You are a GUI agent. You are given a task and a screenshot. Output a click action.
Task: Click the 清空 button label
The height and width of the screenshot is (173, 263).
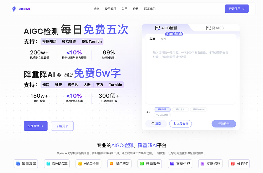point(158,124)
